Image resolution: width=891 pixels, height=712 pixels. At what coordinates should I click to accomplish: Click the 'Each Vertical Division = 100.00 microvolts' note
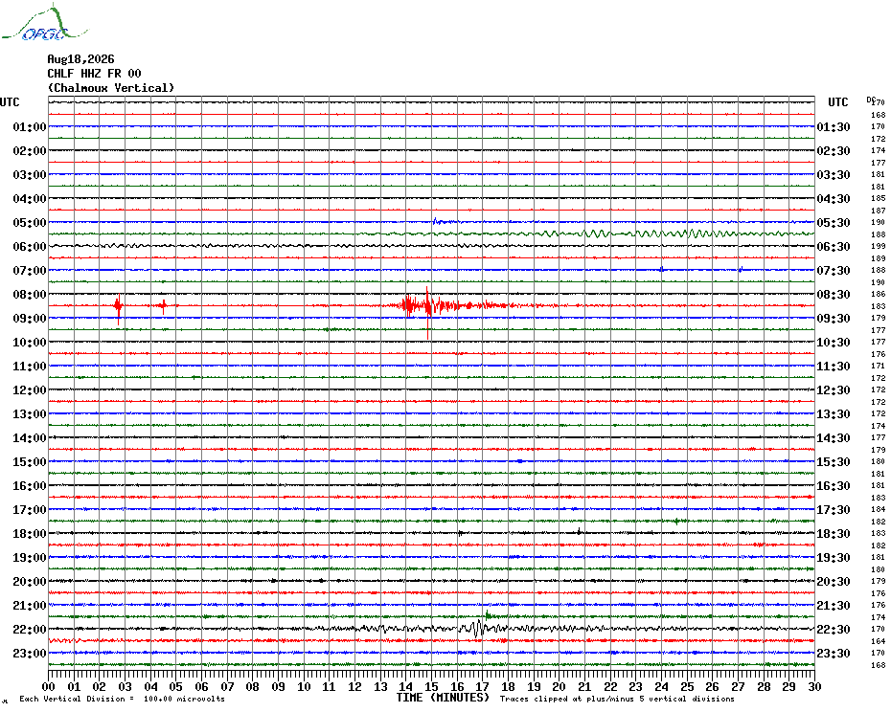[123, 699]
